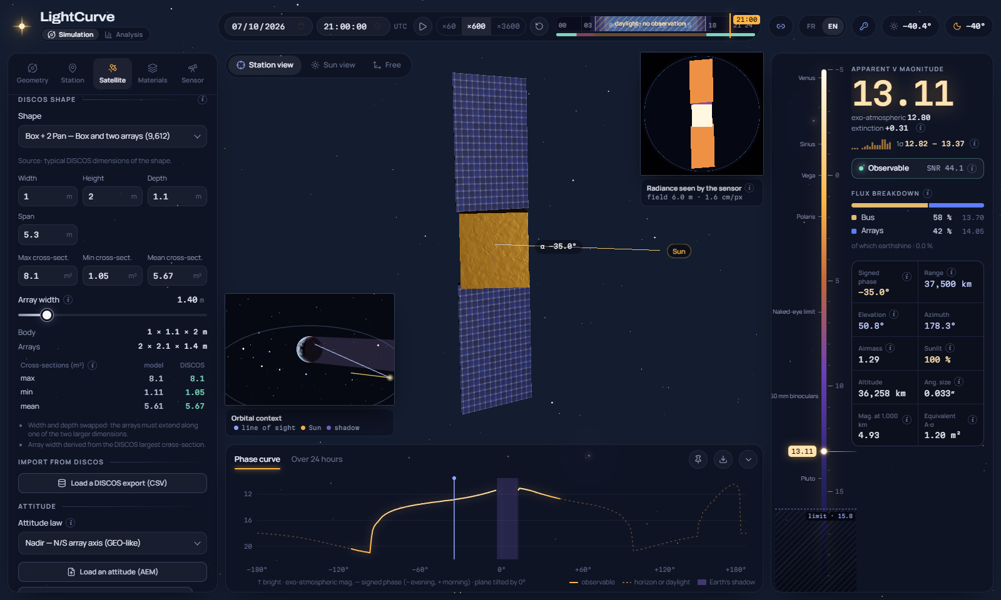Show info for Signed phase
Viewport: 1001px width, 600px height.
907,277
